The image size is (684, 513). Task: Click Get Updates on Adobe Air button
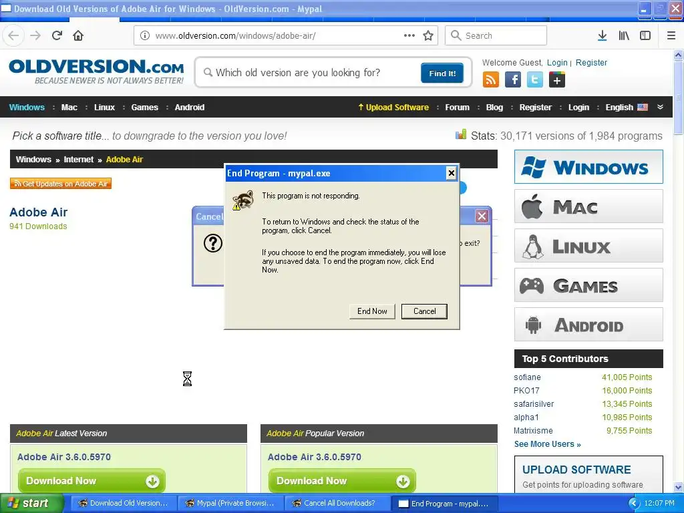click(x=61, y=184)
